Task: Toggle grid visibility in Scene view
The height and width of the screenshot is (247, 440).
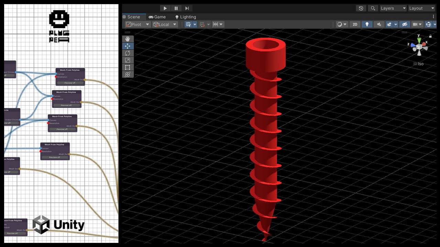Action: click(188, 24)
